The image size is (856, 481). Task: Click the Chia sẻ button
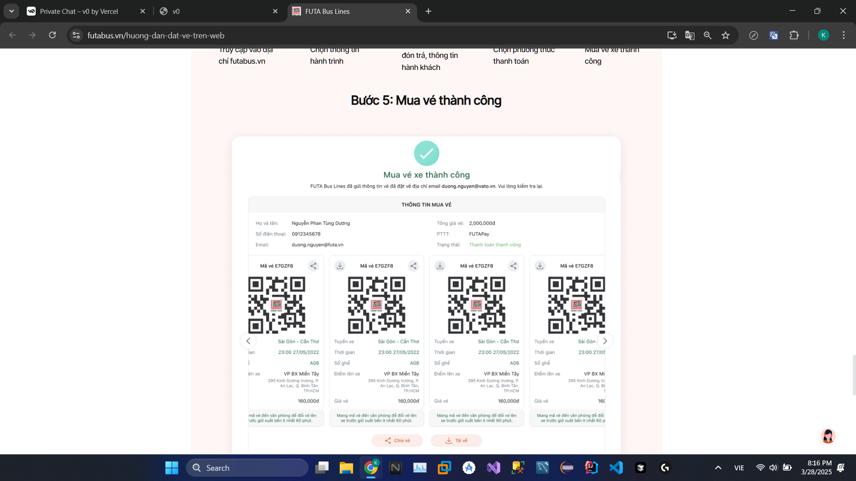(x=397, y=440)
